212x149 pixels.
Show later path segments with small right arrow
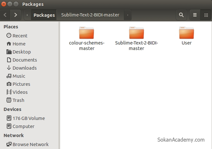(x=127, y=15)
